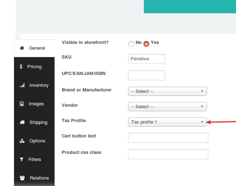Viewport: 236px width, 186px height.
Task: Switch to the Pricing tab
Action: 34,67
